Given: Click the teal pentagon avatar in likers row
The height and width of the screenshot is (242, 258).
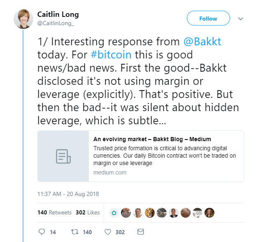Looking at the screenshot, I should tap(114, 213).
